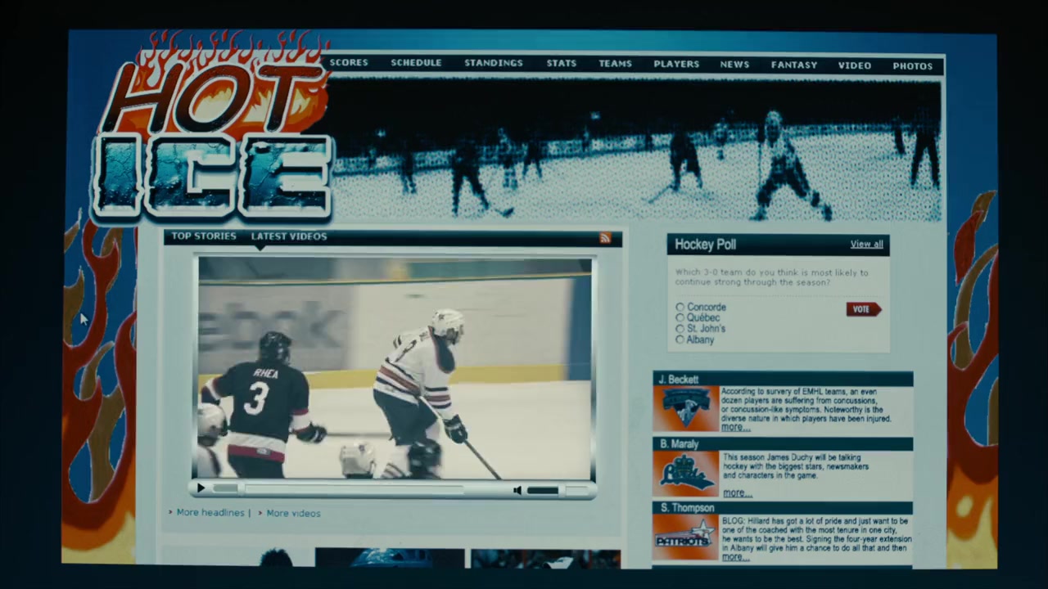Go to the Fantasy section
The width and height of the screenshot is (1048, 589).
coord(793,65)
